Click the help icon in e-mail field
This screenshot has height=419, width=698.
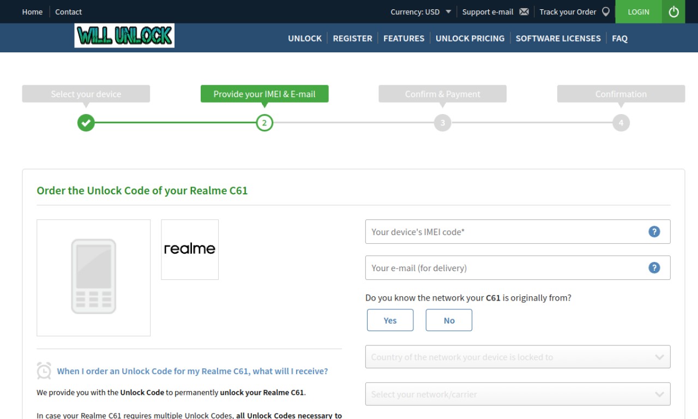[654, 268]
